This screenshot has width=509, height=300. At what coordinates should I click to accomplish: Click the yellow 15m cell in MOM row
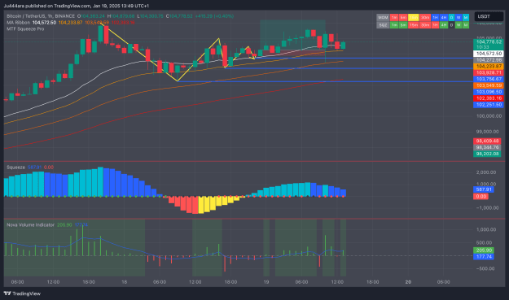pyautogui.click(x=413, y=18)
